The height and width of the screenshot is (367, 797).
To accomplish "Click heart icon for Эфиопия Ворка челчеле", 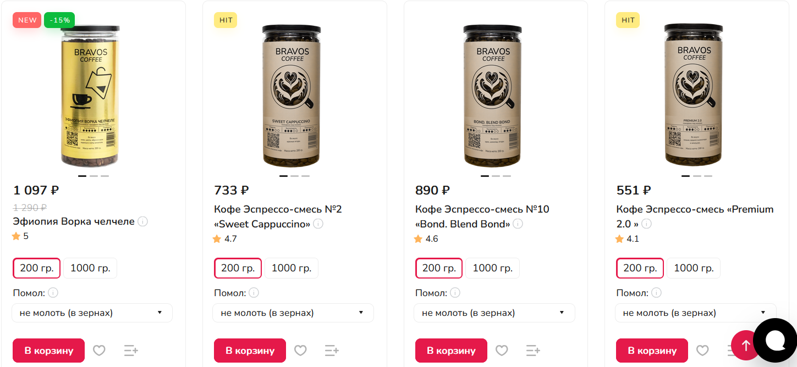I will [99, 351].
